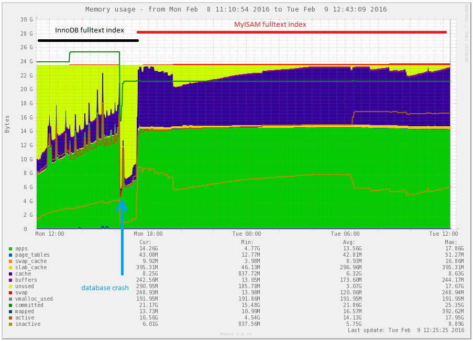Select the vmalloc_used legend label

click(x=32, y=299)
